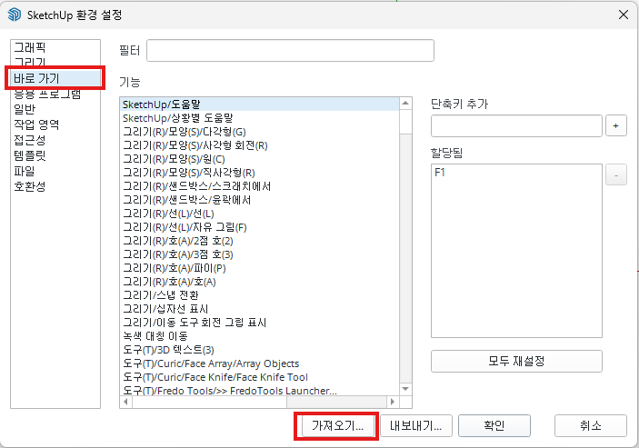
Task: Click 모두 재설정 button
Action: (516, 361)
